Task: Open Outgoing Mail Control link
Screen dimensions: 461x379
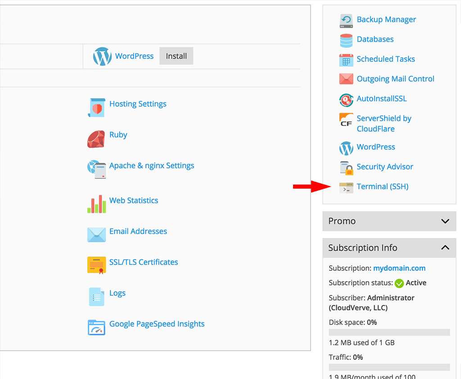Action: [395, 79]
